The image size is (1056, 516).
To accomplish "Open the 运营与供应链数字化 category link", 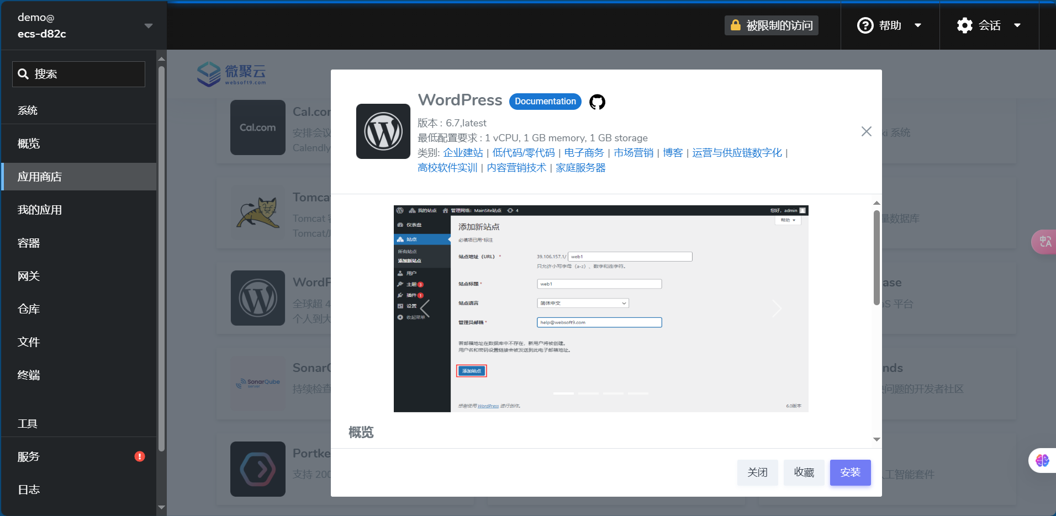I will (x=737, y=153).
